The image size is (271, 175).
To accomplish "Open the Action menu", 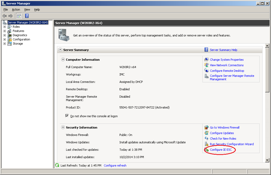I will (16, 10).
